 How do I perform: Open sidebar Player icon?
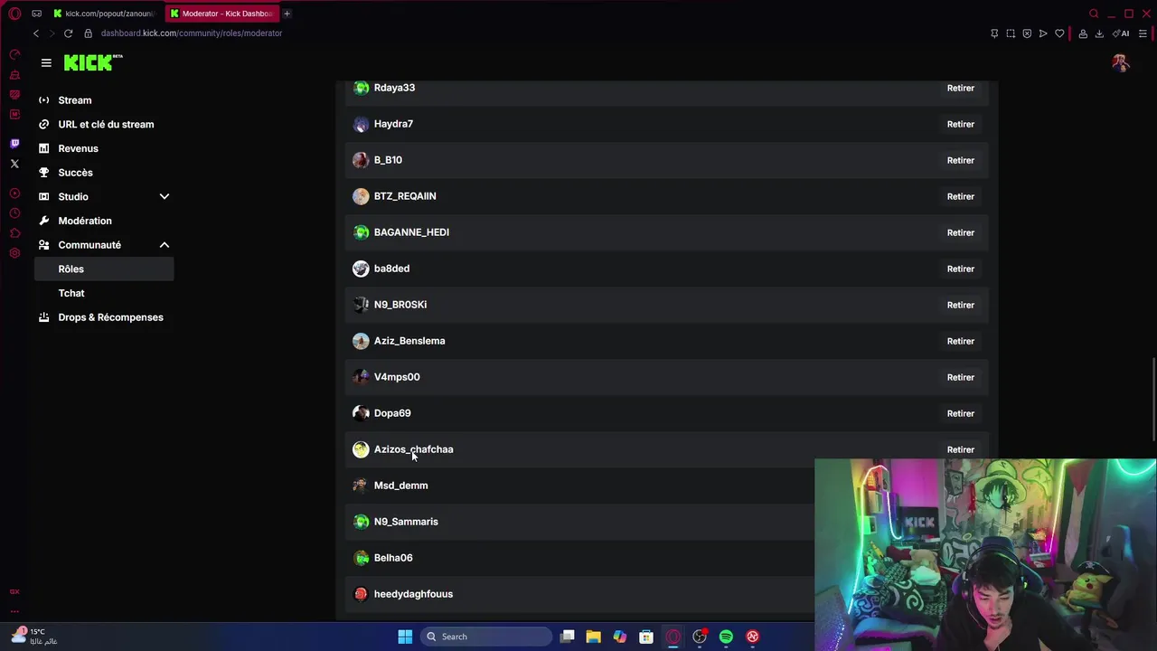click(14, 193)
